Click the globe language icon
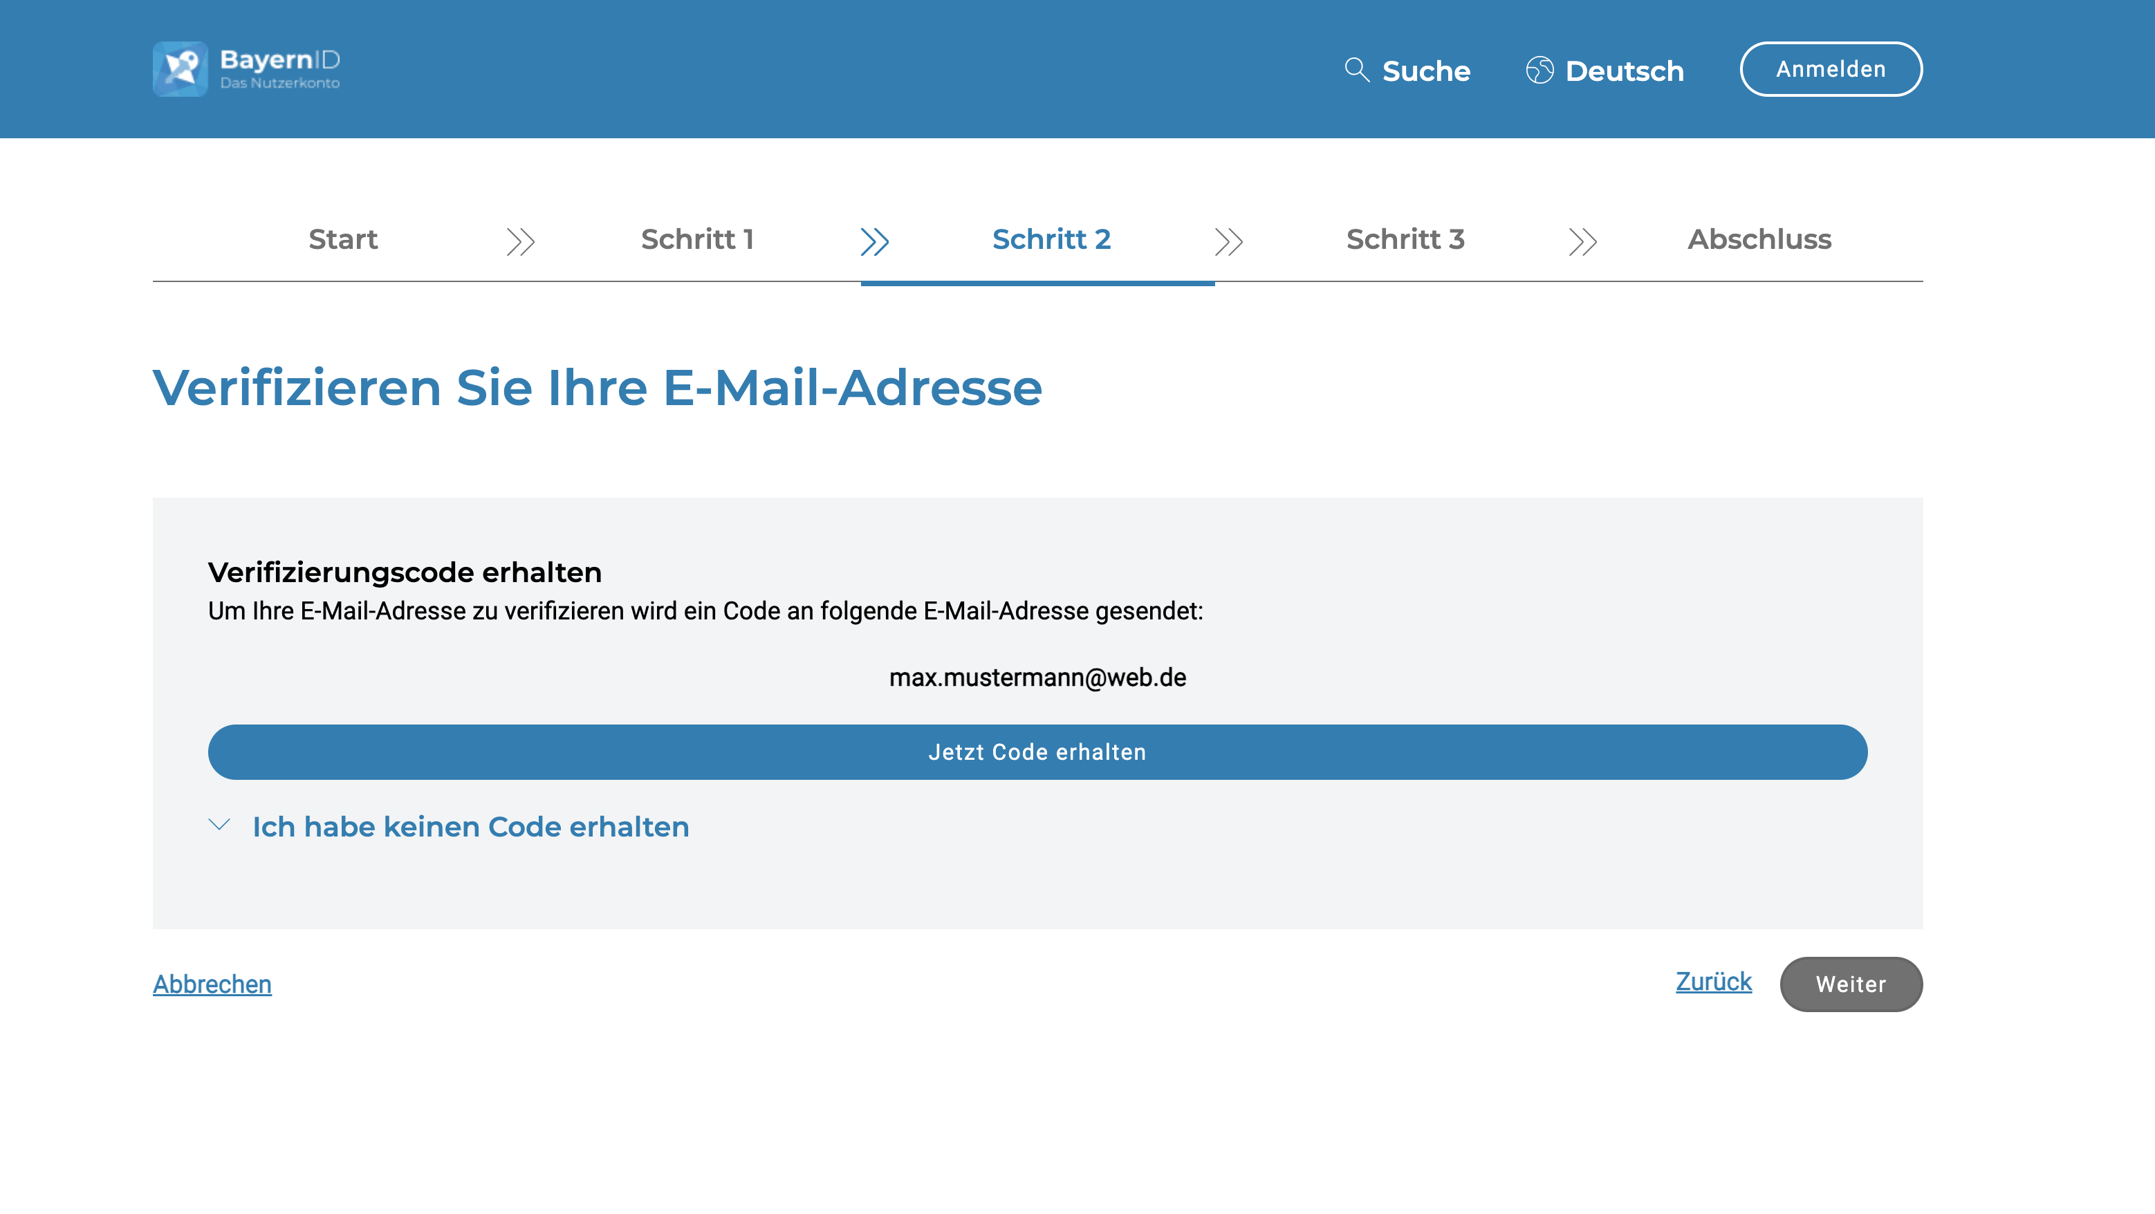Screen dimensions: 2155x1214 click(1539, 71)
